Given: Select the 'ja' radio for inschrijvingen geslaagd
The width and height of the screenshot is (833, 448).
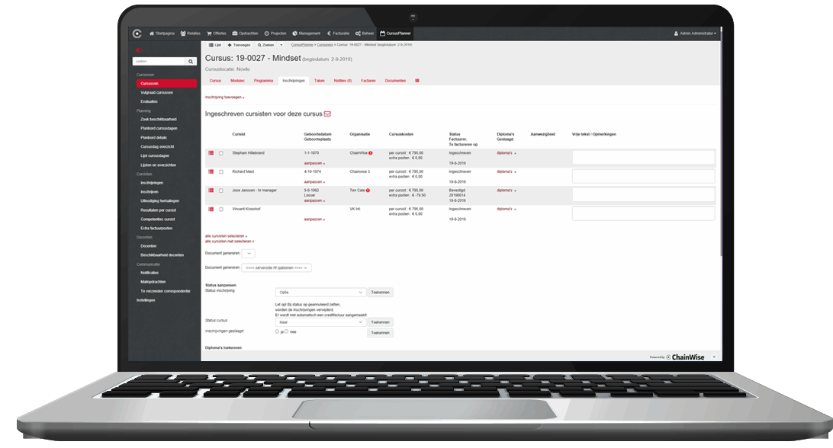Looking at the screenshot, I should [277, 331].
